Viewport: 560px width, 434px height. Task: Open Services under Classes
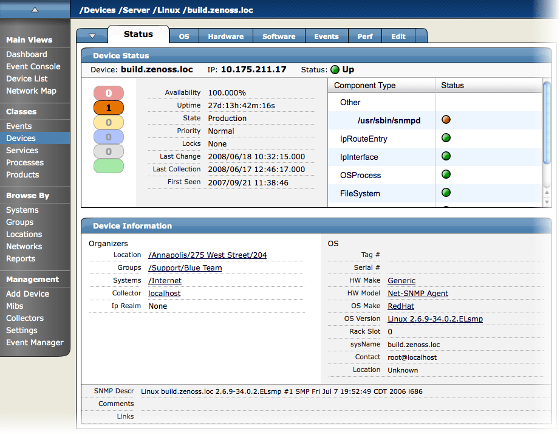click(x=22, y=151)
